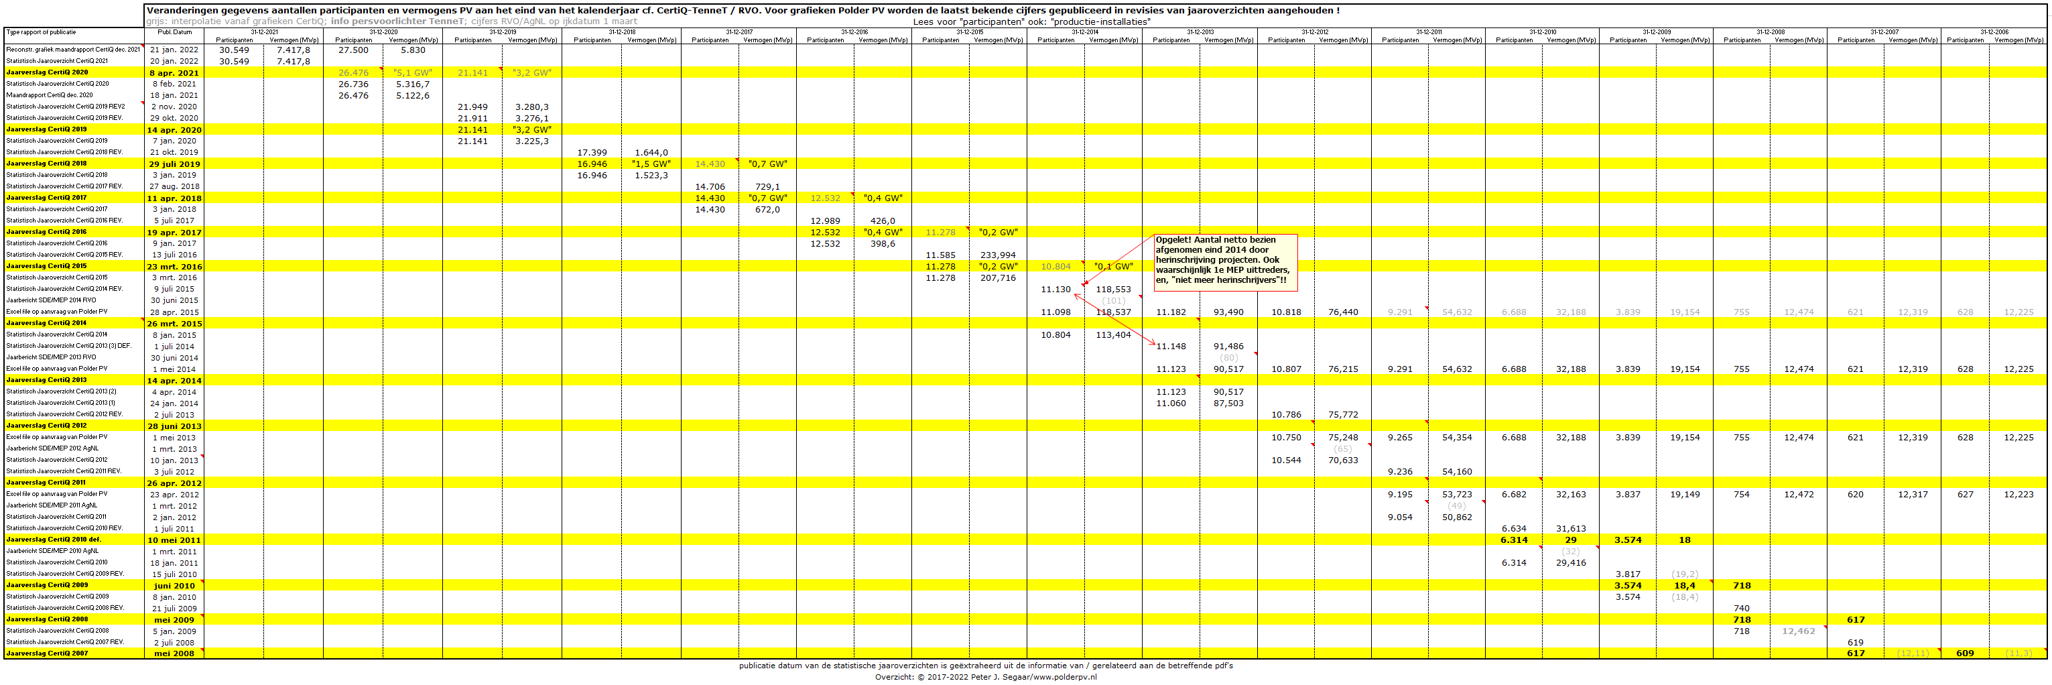
Task: Select the bold date "29 juli 2019"
Action: tap(174, 164)
